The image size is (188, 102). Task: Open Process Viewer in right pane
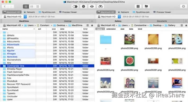(162, 12)
